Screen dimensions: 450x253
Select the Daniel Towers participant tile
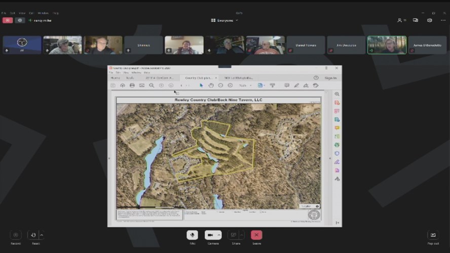click(306, 45)
